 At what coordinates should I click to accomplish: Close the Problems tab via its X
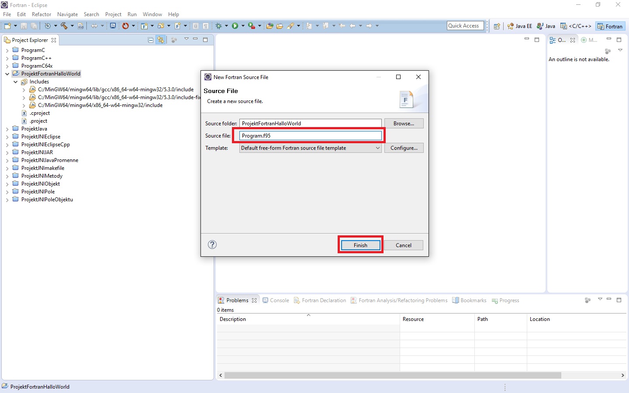pos(254,300)
